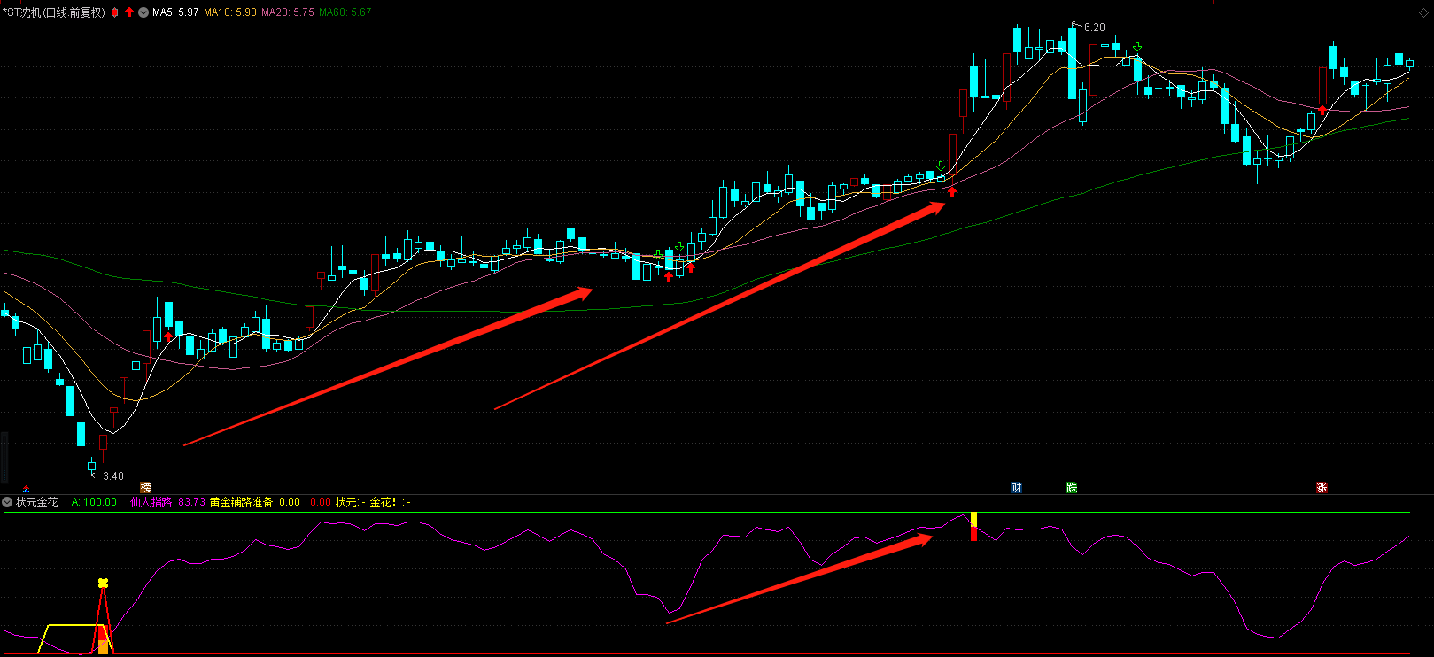
Task: Click the A: 100.00 indicator value
Action: point(94,502)
